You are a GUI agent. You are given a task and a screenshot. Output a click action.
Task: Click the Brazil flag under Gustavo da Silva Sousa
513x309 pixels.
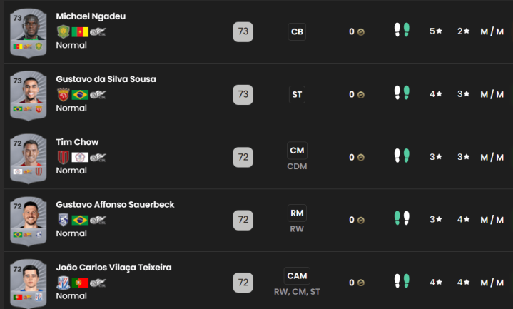click(x=80, y=94)
